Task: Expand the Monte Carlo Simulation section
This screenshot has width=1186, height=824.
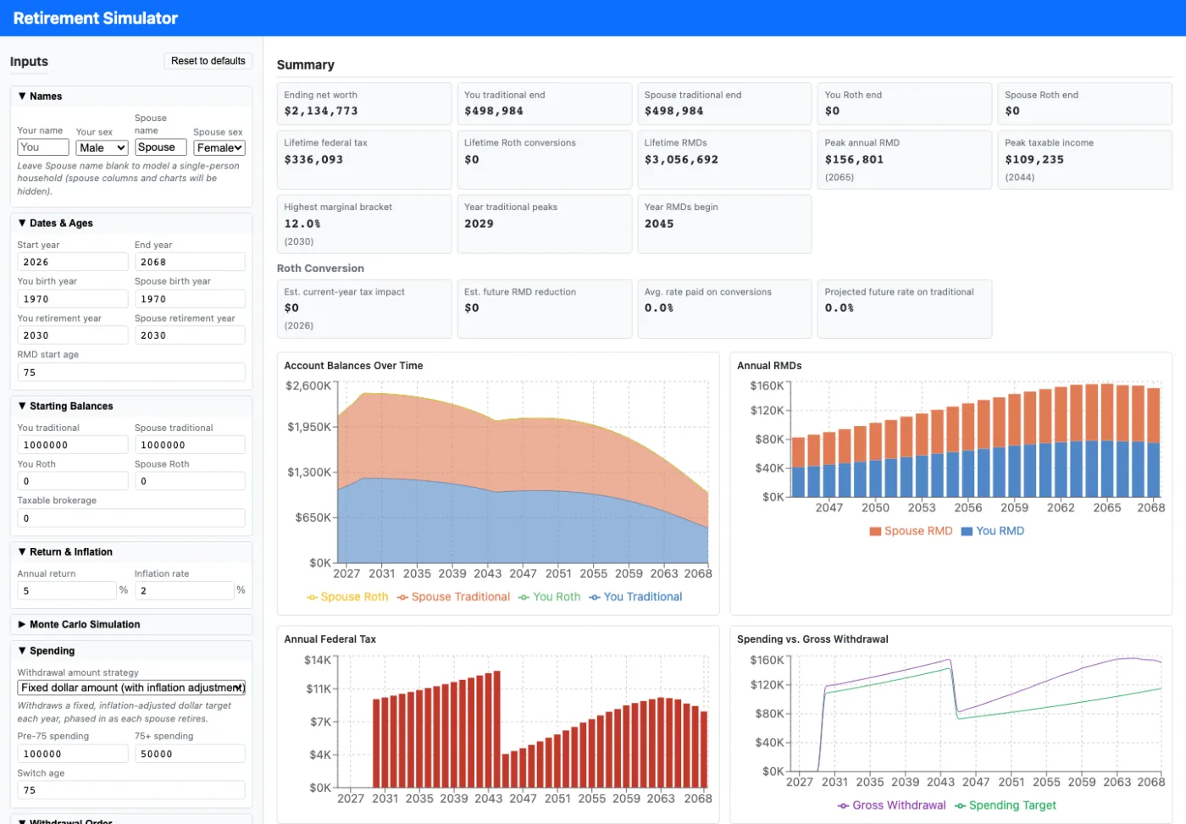Action: 131,625
